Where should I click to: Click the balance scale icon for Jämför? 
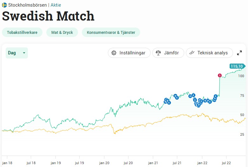click(x=158, y=53)
